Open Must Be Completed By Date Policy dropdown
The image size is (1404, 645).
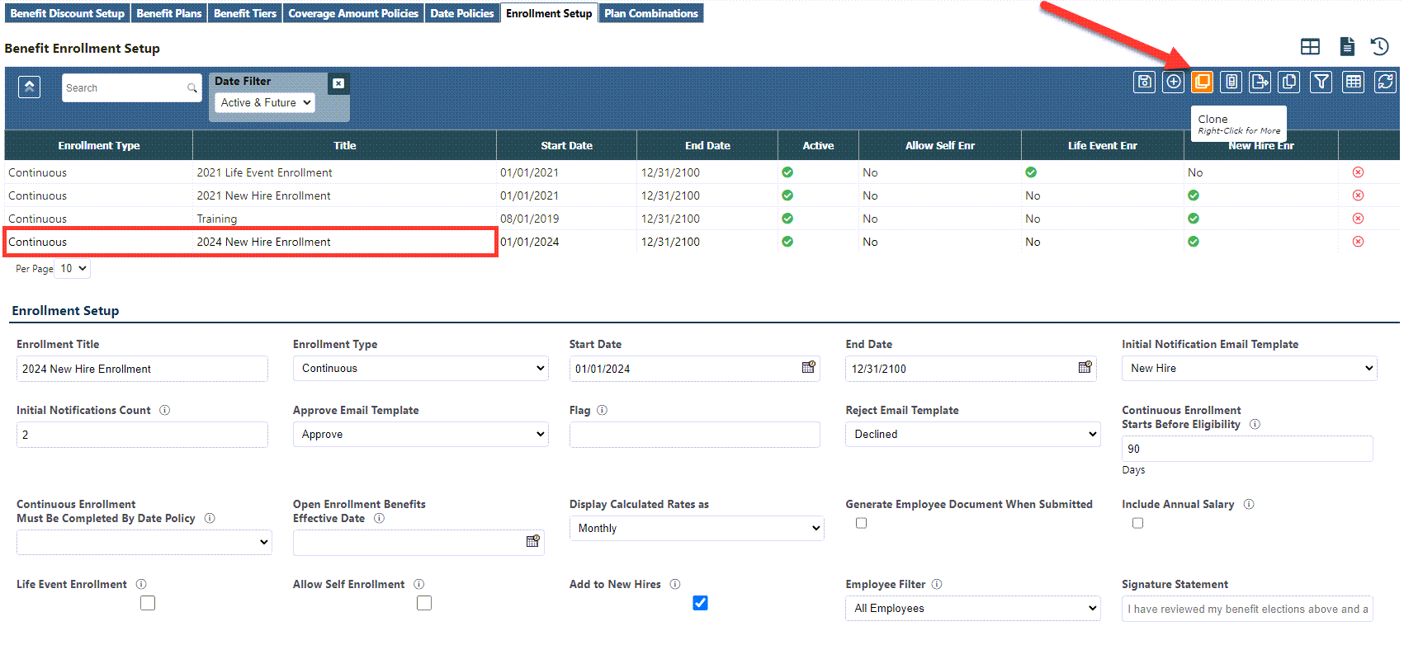coord(144,542)
